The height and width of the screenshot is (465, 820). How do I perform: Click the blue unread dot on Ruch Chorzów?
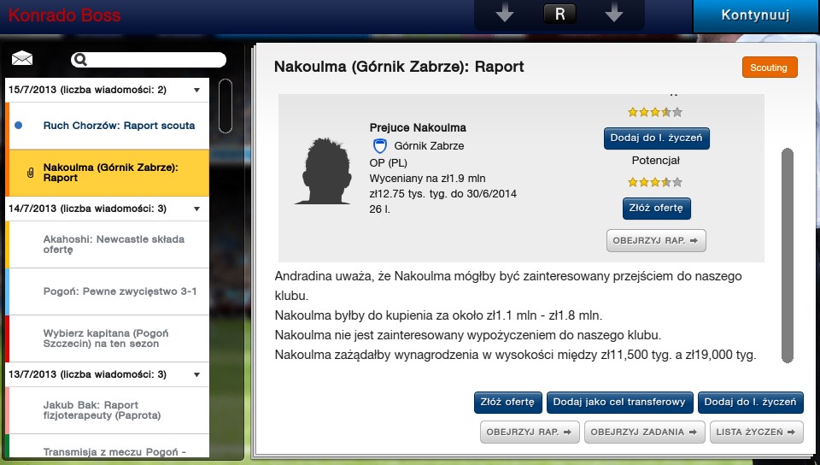19,126
